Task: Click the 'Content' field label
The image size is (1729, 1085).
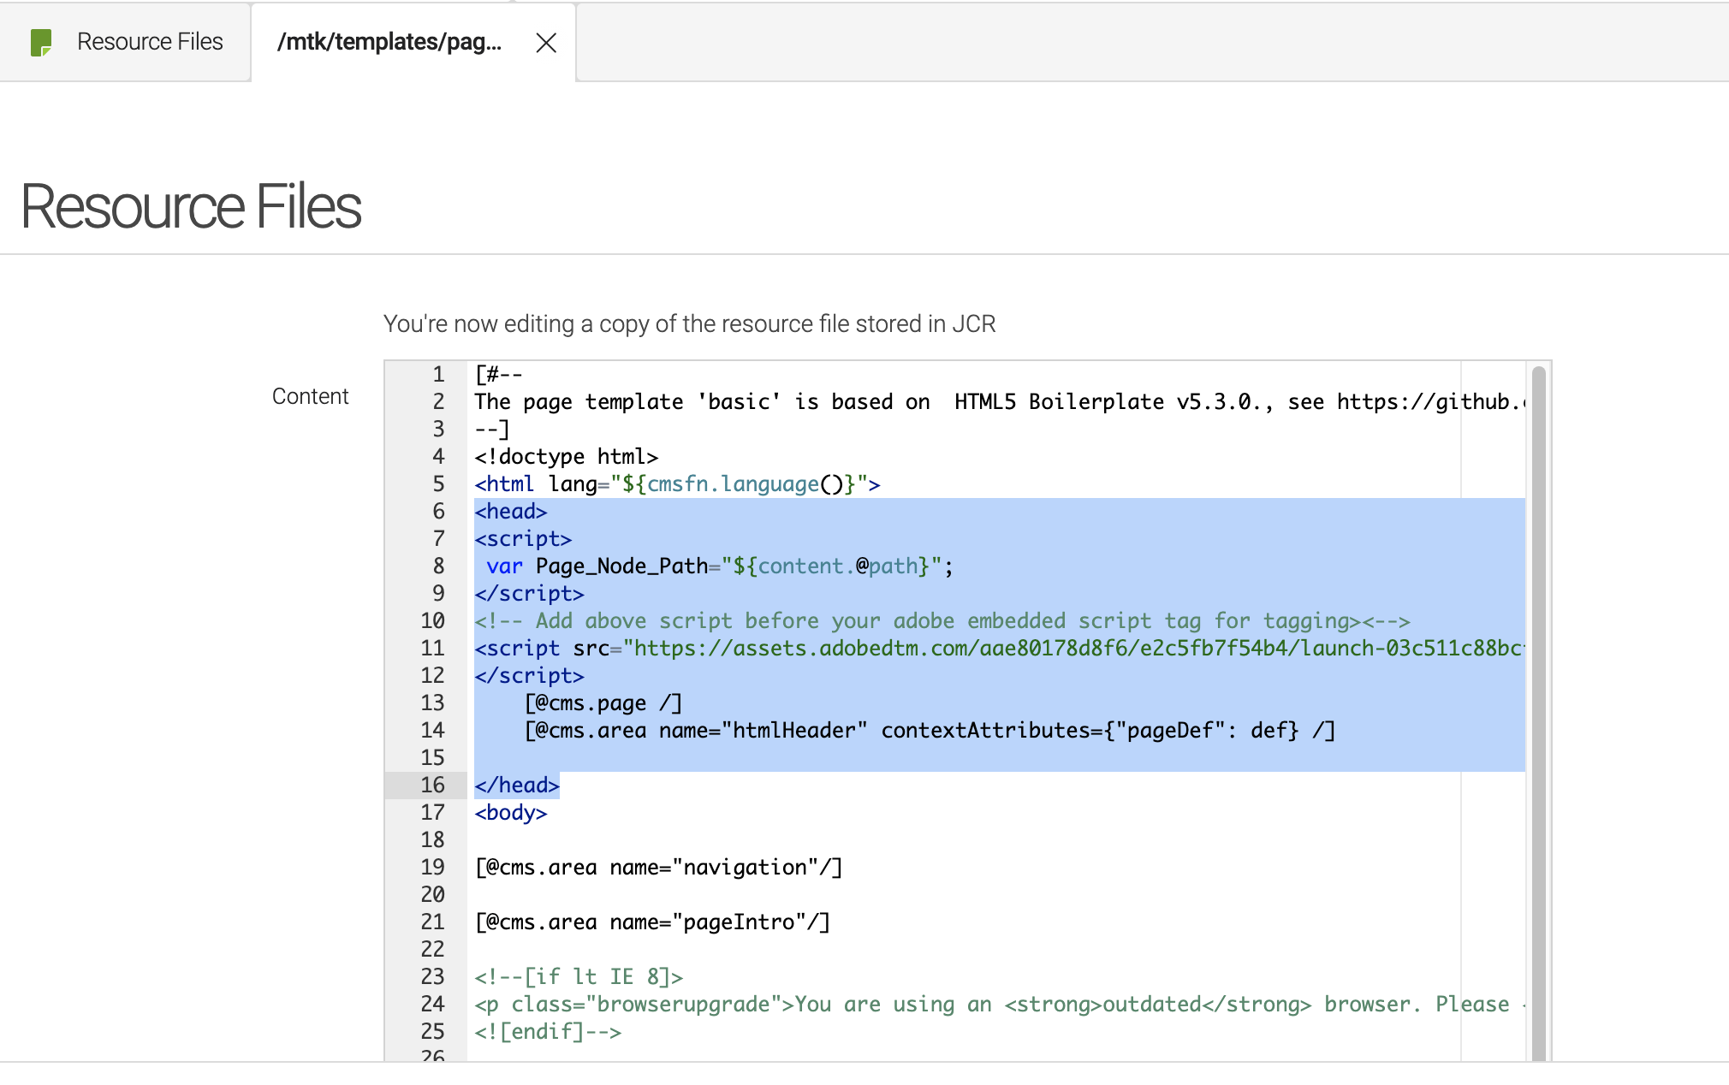Action: (310, 396)
